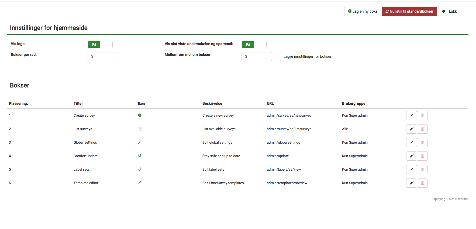Delete the Global settings box
Screen dimensions: 476x229
click(x=422, y=143)
